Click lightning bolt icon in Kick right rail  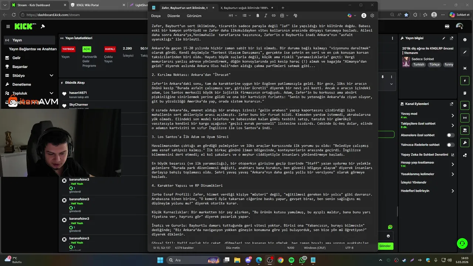(465, 81)
